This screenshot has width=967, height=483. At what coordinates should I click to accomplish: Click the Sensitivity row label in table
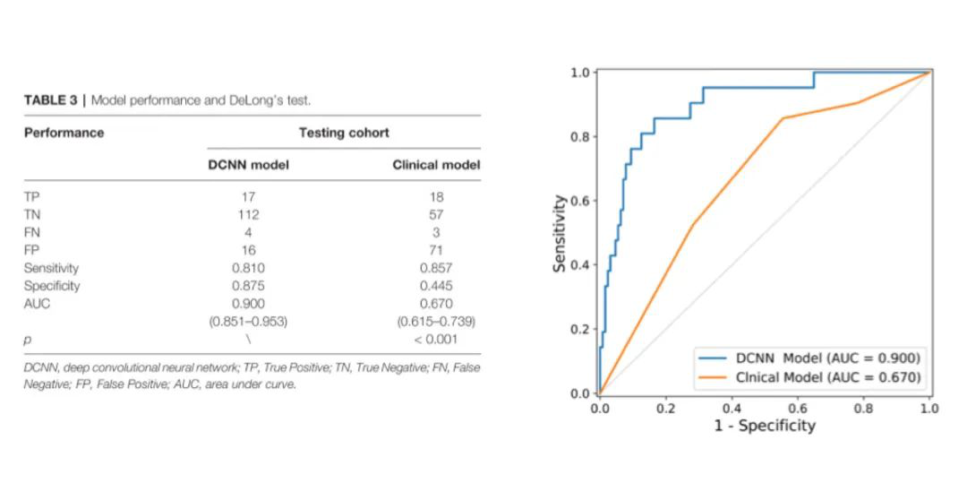click(x=51, y=268)
